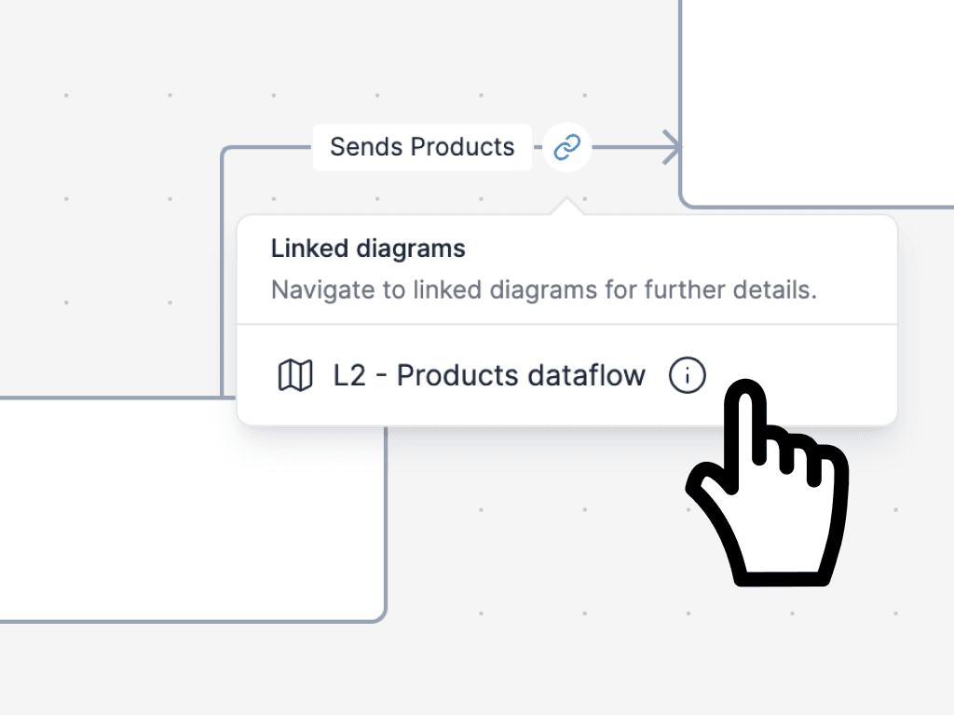Click the Sends Products label
954x715 pixels.
(422, 146)
